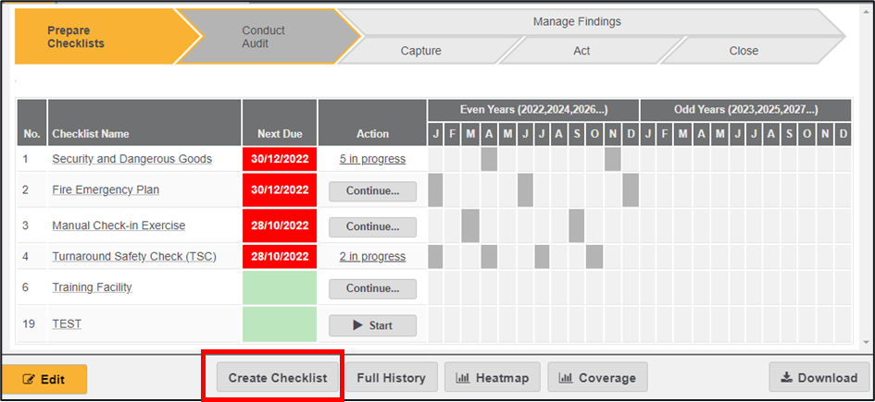
Task: Sort by the Checklist Name column header
Action: pos(91,134)
